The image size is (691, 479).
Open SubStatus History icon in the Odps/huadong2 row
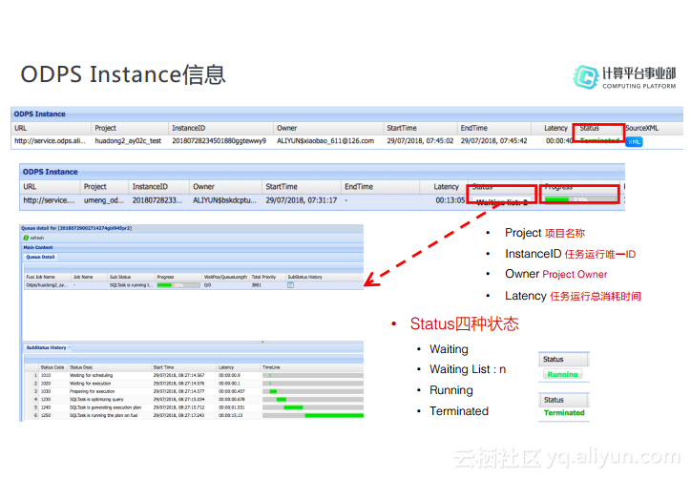point(290,285)
